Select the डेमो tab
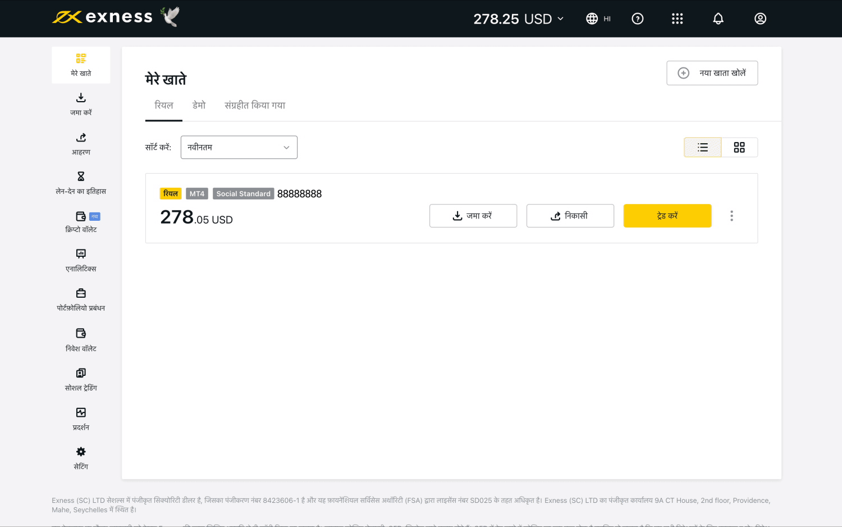The height and width of the screenshot is (527, 842). click(199, 106)
